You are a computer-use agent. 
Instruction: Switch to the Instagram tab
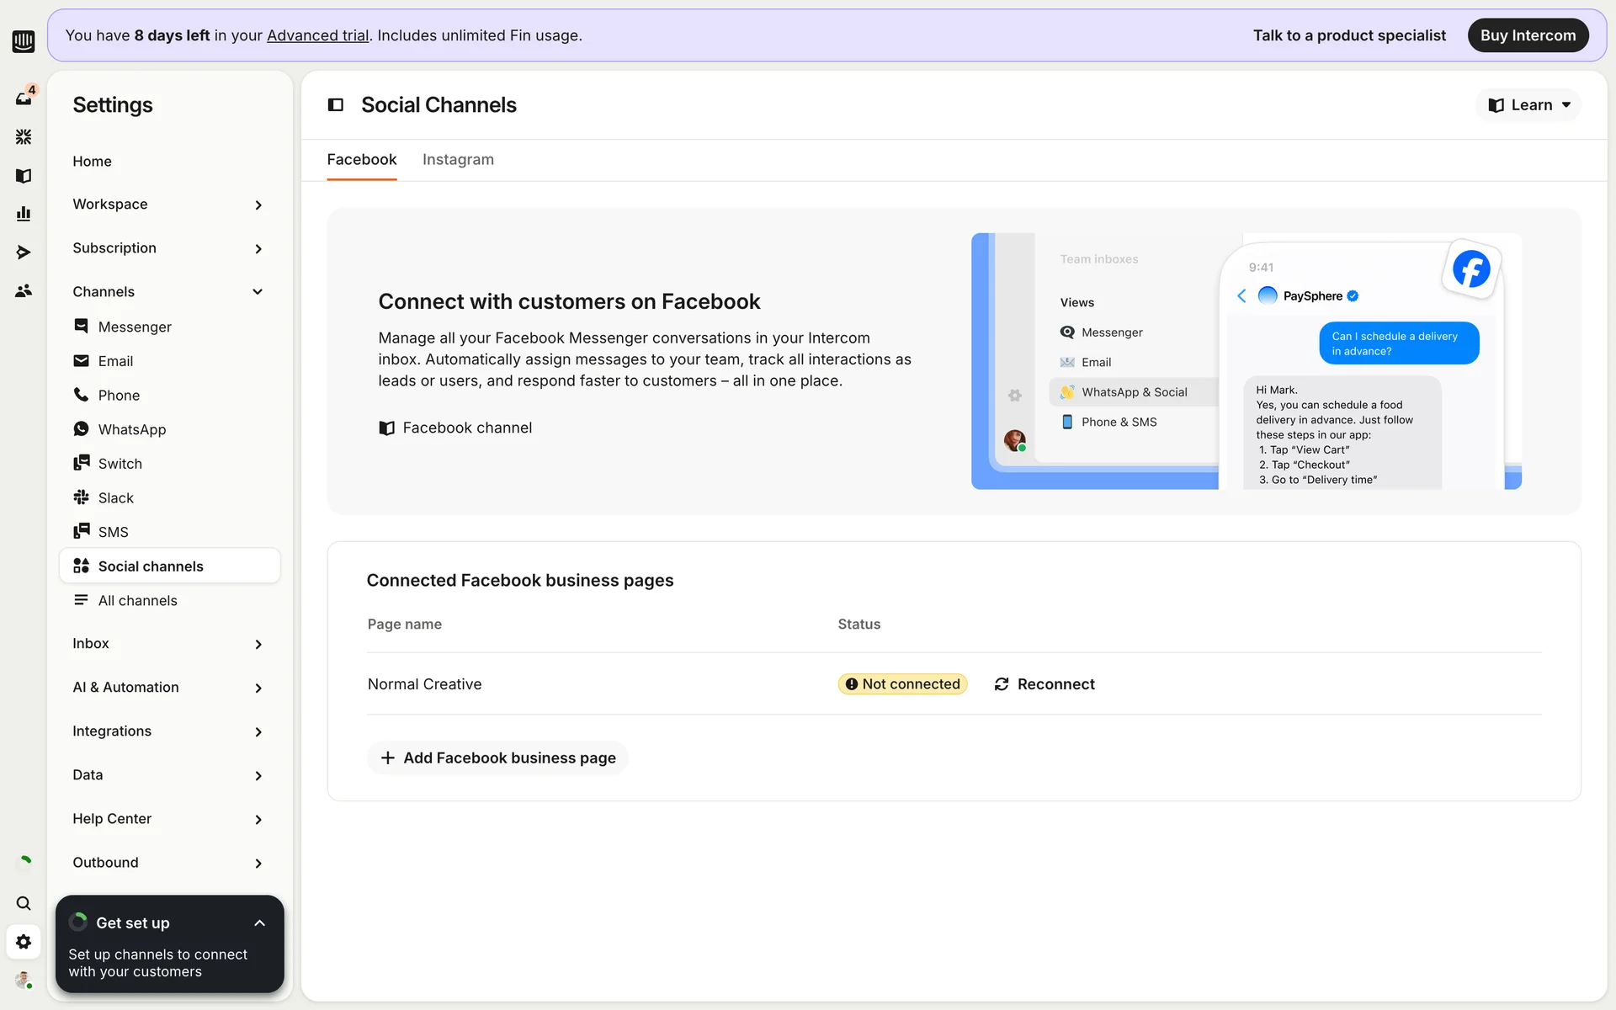(458, 160)
